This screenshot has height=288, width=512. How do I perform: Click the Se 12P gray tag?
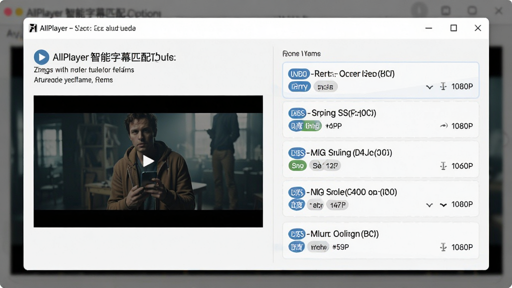(x=325, y=165)
